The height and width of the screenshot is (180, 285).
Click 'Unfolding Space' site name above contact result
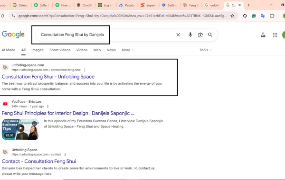pyautogui.click(x=24, y=150)
